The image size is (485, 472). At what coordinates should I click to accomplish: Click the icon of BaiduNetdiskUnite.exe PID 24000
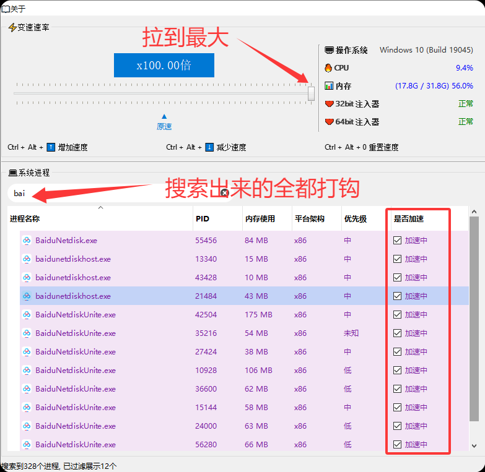(x=27, y=426)
